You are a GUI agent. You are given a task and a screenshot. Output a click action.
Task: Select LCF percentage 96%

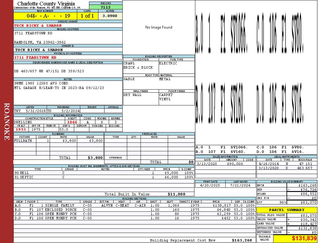coord(283,203)
